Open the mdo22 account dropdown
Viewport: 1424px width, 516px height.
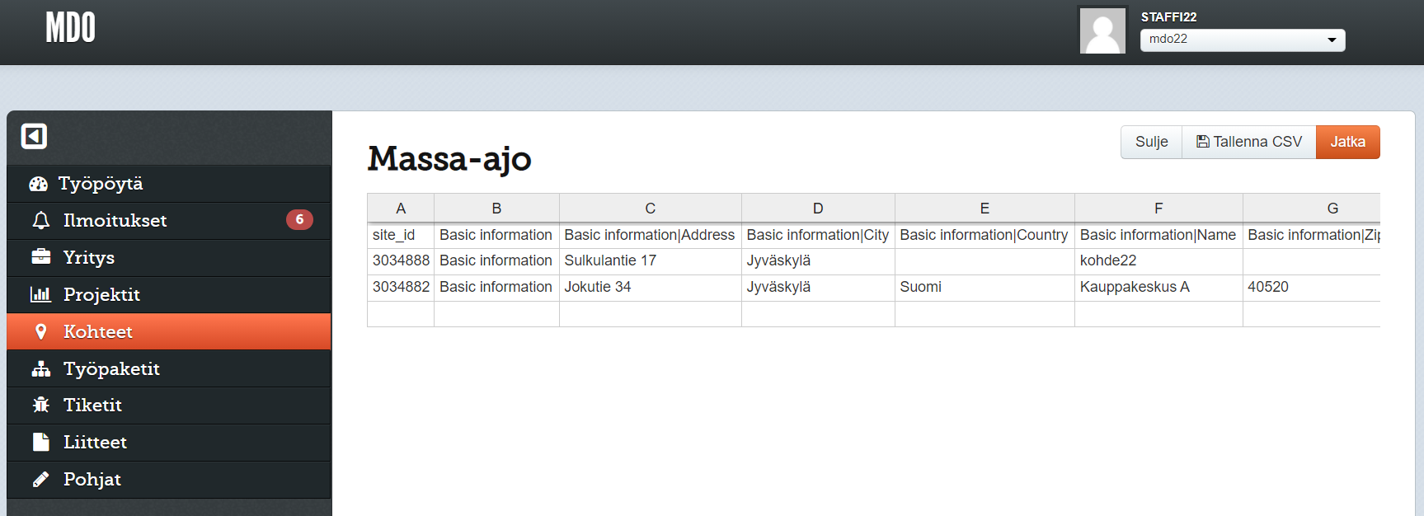(x=1242, y=40)
